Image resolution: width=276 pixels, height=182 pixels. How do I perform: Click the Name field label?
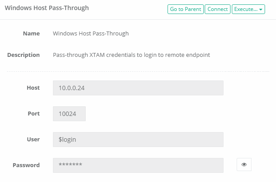(x=31, y=33)
